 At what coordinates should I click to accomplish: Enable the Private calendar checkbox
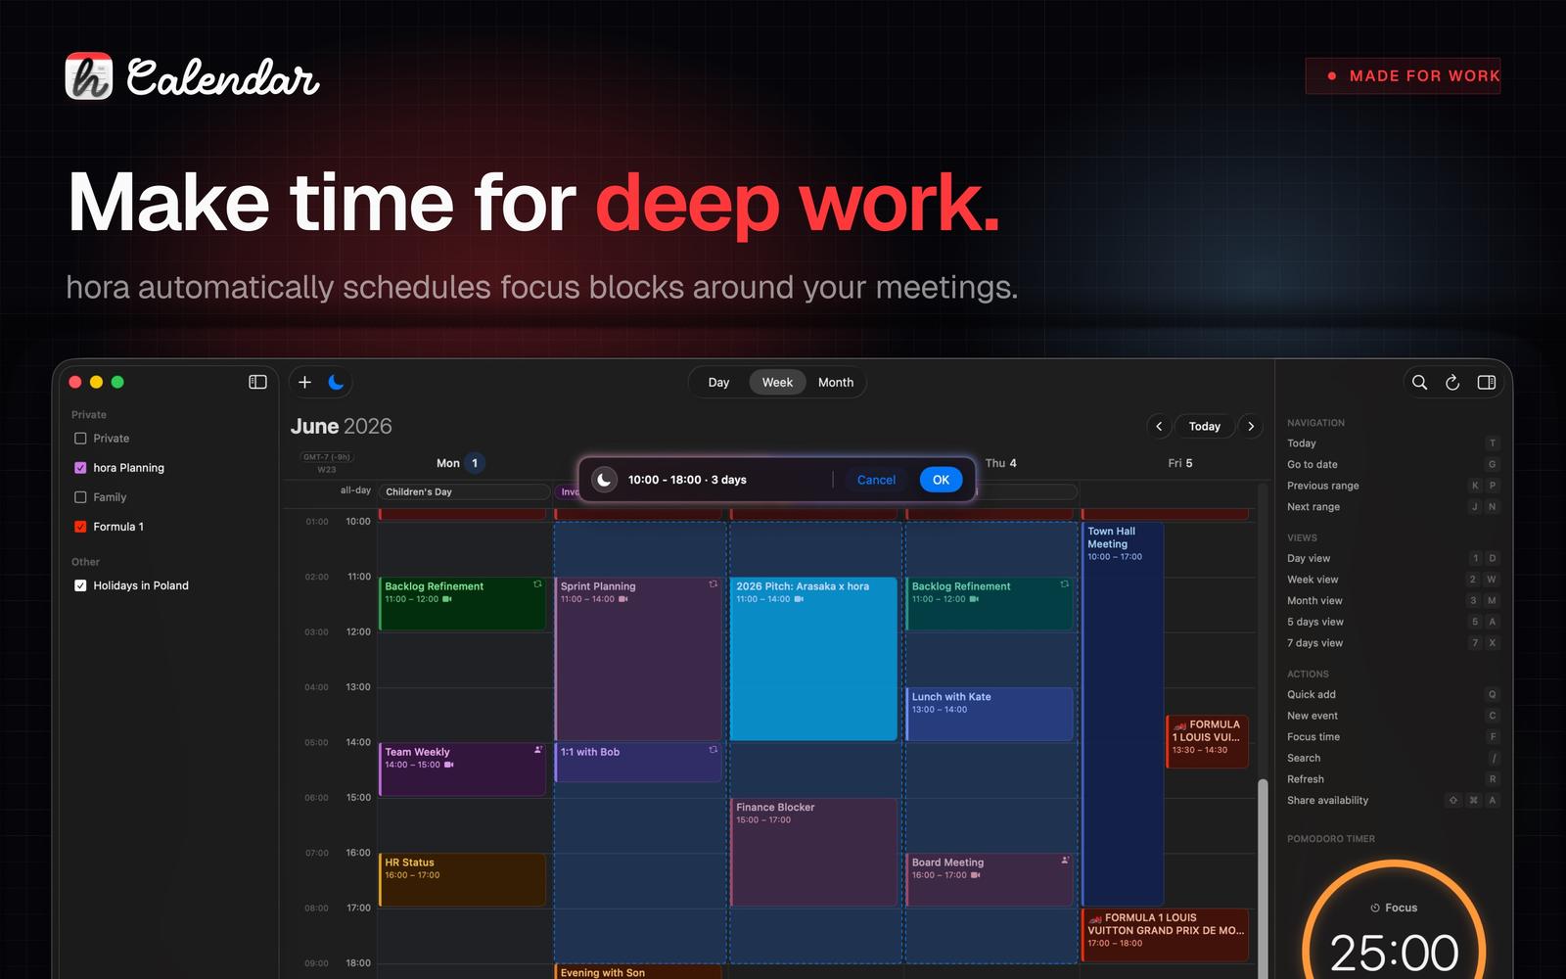(80, 439)
